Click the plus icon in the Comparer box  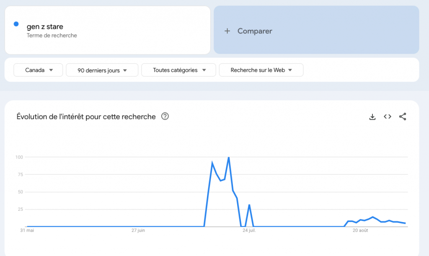[227, 31]
